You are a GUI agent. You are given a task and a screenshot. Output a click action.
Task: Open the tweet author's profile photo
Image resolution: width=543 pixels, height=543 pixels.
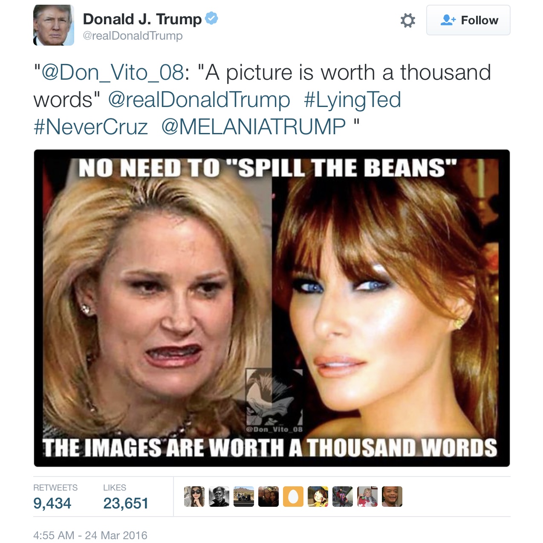tap(54, 25)
